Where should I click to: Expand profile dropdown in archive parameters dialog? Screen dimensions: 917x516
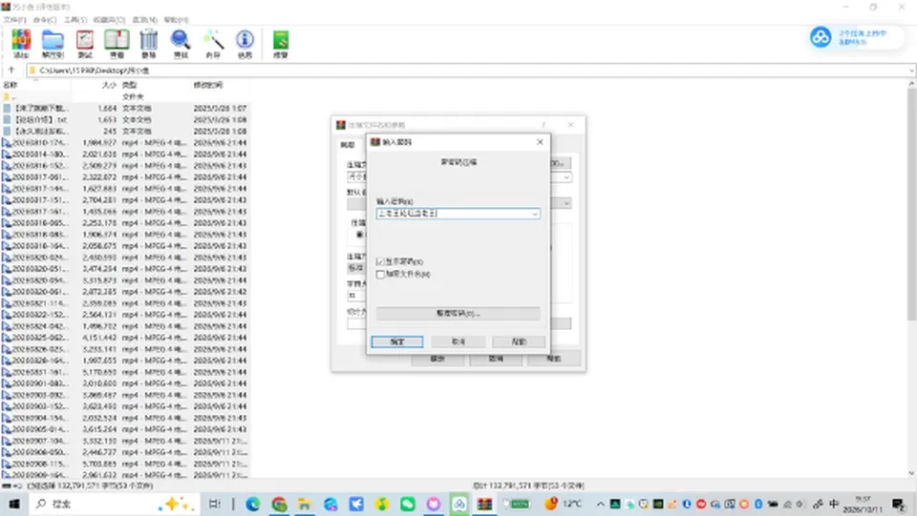[x=566, y=202]
